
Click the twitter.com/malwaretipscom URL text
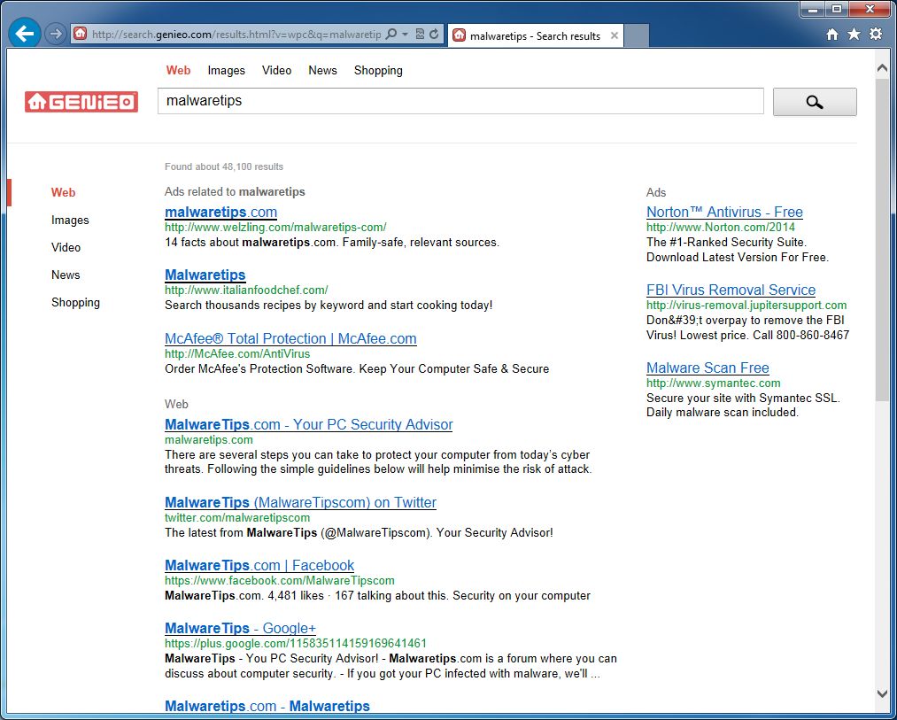pyautogui.click(x=237, y=517)
